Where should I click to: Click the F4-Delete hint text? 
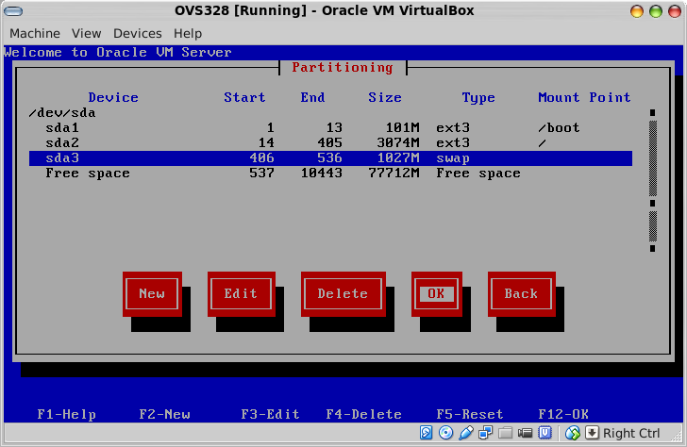(x=363, y=414)
